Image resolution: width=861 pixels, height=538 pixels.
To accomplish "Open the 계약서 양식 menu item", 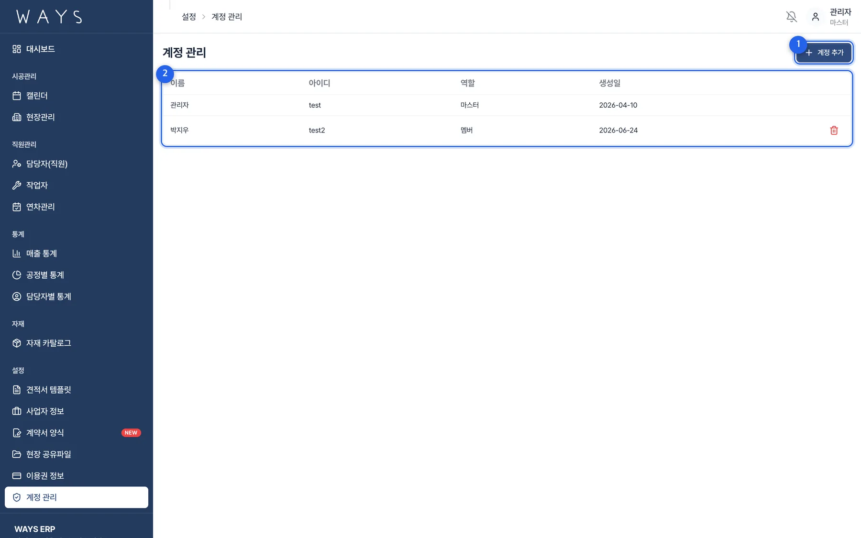I will pos(77,433).
